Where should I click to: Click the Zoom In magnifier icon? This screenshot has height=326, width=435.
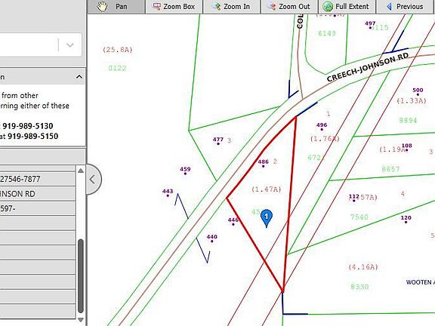[x=217, y=7]
